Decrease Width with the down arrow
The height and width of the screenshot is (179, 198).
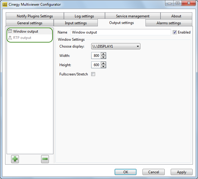(x=103, y=57)
